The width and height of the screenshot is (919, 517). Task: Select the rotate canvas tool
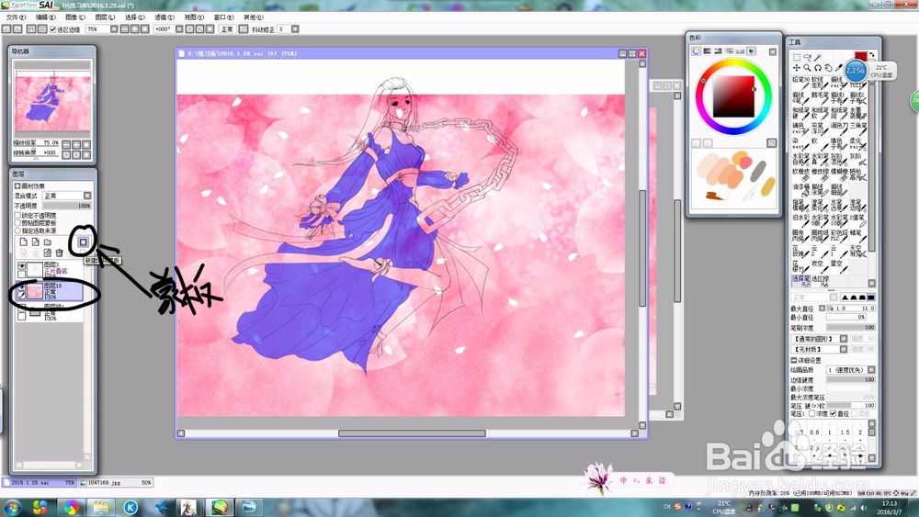click(818, 68)
